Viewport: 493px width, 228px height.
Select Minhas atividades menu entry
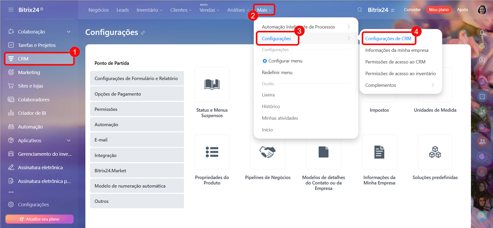[280, 118]
